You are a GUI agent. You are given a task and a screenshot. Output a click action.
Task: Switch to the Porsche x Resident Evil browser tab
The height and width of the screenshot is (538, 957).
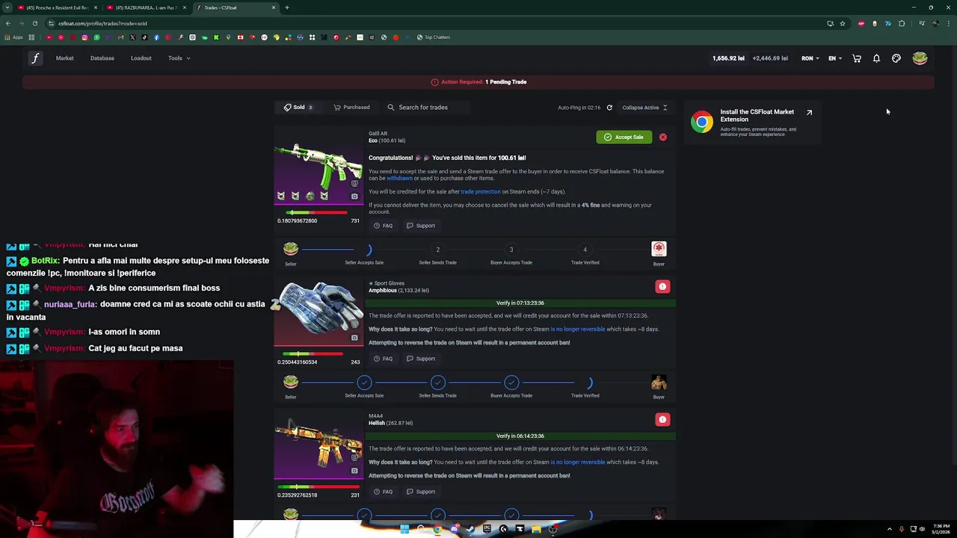(57, 7)
